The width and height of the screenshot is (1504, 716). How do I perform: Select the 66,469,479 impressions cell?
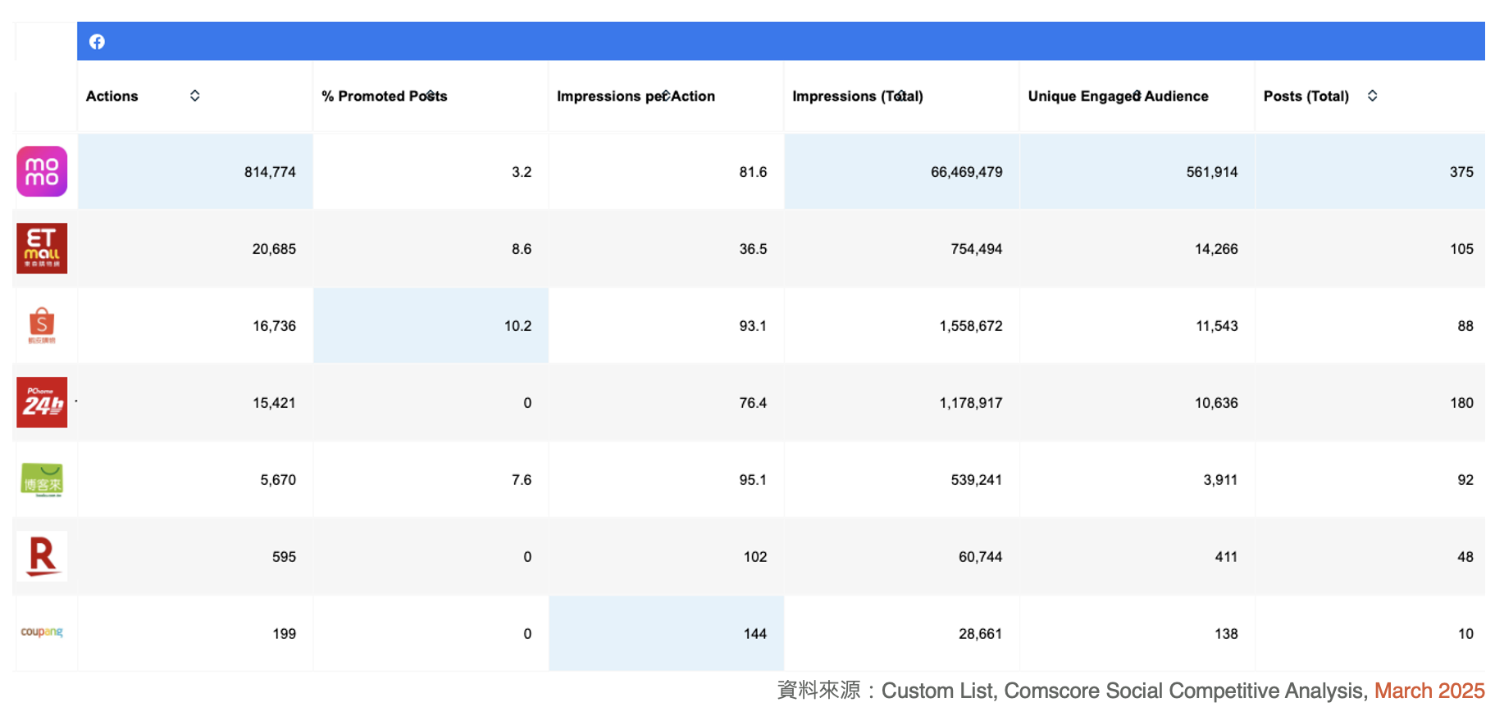pyautogui.click(x=901, y=171)
